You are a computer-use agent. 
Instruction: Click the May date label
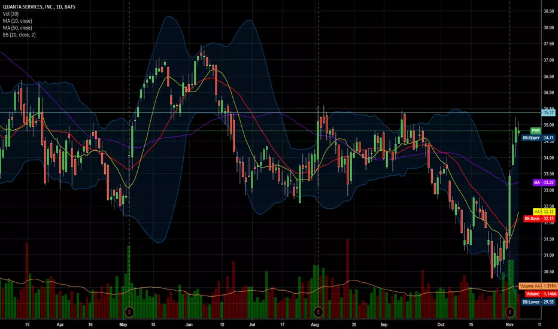[123, 324]
